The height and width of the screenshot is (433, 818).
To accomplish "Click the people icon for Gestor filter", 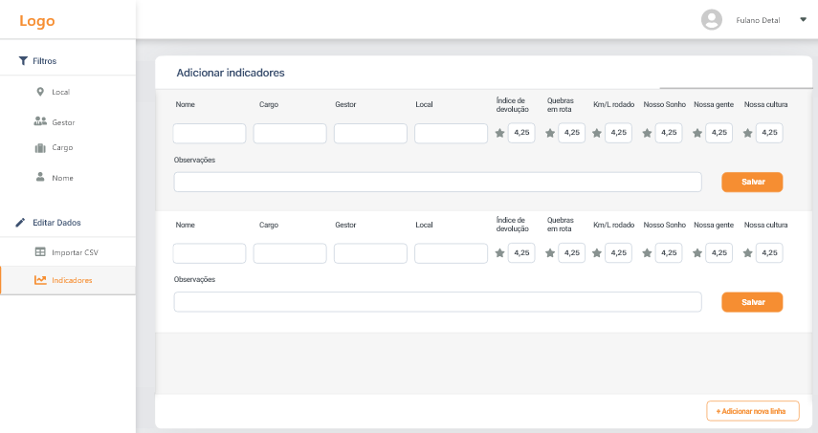I will [40, 121].
